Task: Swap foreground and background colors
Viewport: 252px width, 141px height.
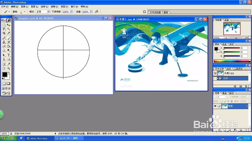Action: coord(9,73)
